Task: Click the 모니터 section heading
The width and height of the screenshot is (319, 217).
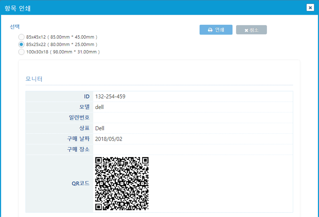Action: pyautogui.click(x=34, y=79)
